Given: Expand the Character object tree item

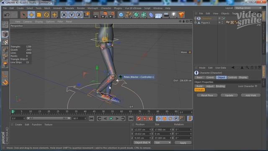Looking at the screenshot, I should (196, 18).
